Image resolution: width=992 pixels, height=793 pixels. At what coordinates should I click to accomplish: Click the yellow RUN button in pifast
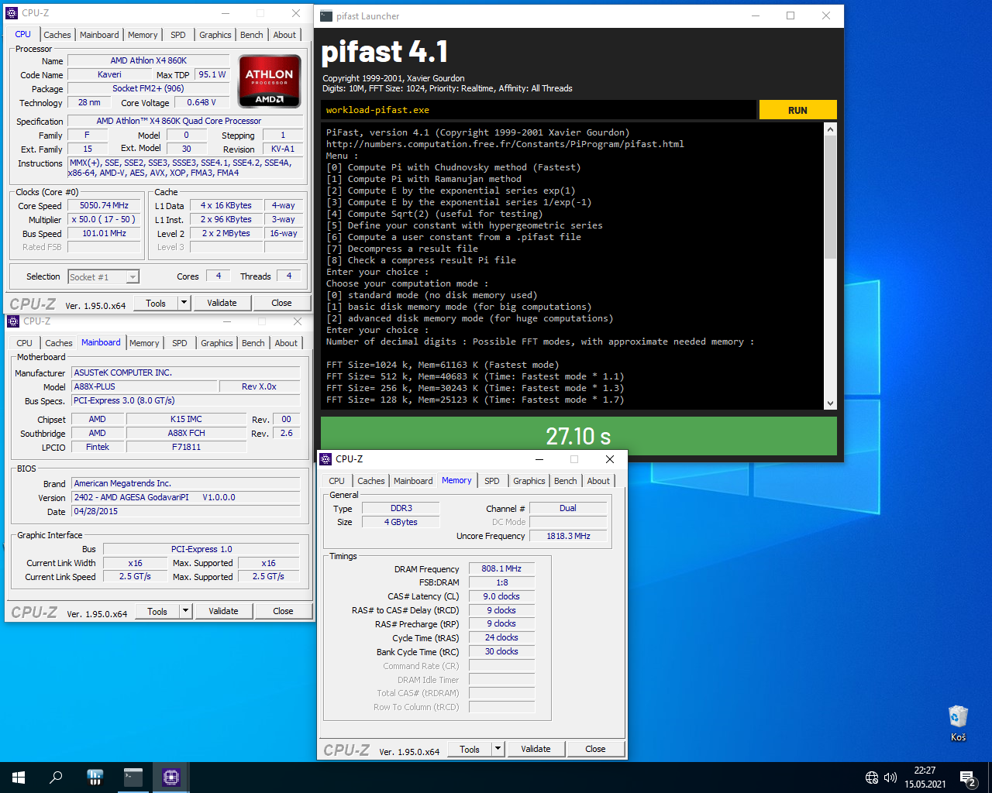tap(797, 110)
